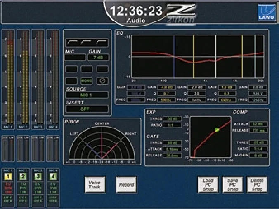Click the blue band line in EQ graph
The width and height of the screenshot is (279, 209).
point(174,56)
